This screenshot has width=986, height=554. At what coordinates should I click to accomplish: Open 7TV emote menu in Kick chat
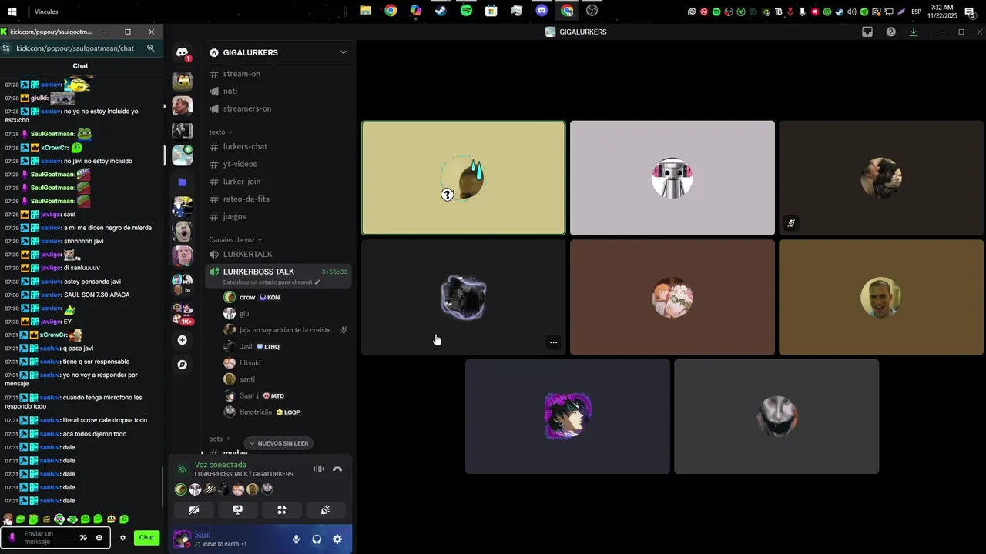click(83, 538)
